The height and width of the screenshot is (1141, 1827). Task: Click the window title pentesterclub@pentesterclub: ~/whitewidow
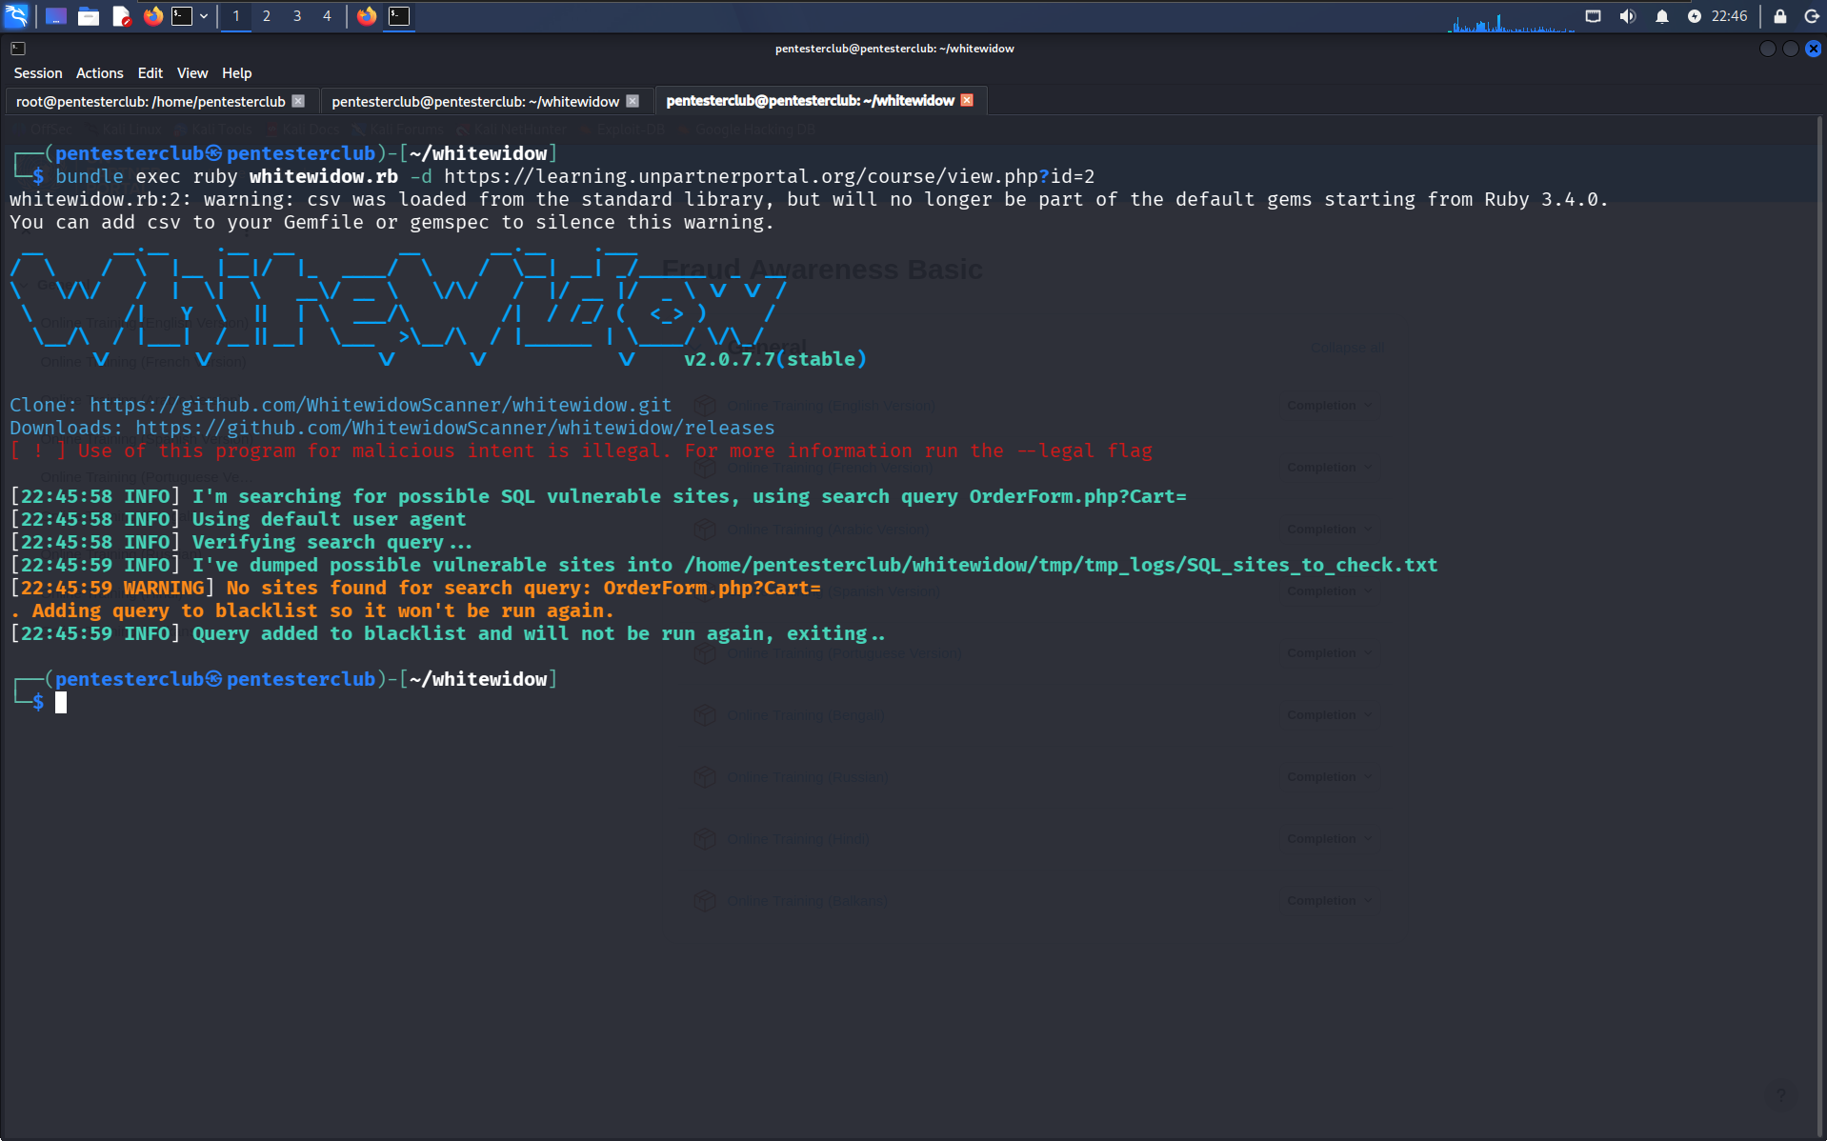pyautogui.click(x=894, y=49)
